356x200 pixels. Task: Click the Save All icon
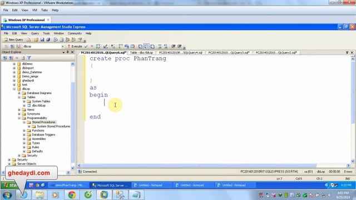(x=48, y=39)
